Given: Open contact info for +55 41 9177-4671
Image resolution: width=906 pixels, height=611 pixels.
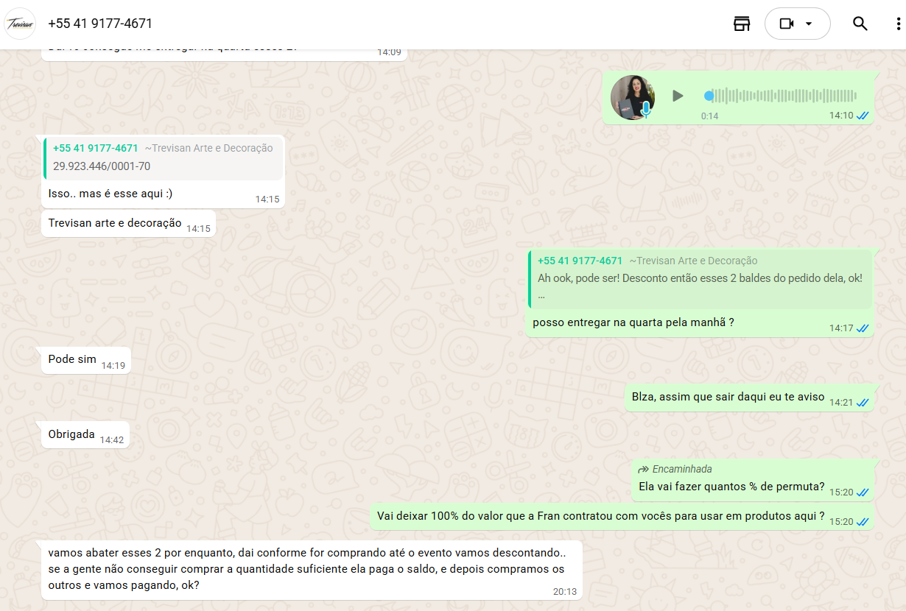Looking at the screenshot, I should click(100, 24).
